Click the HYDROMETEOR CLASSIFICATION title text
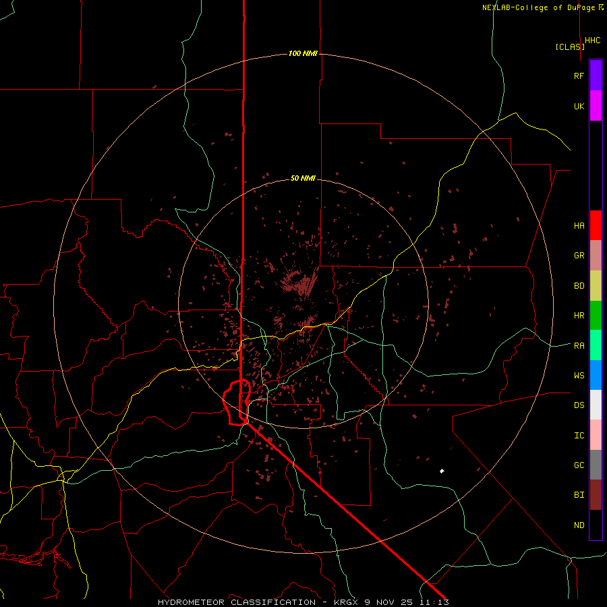 click(x=237, y=602)
